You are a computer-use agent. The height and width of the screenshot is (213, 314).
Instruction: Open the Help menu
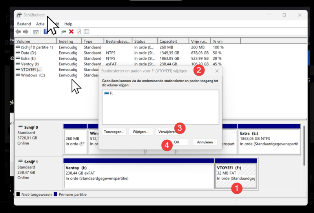pos(68,24)
